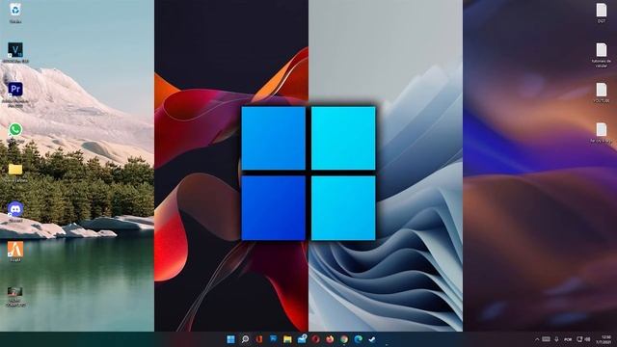Screen dimensions: 617x347
Task: Launch Opera browser from taskbar
Action: point(315,339)
